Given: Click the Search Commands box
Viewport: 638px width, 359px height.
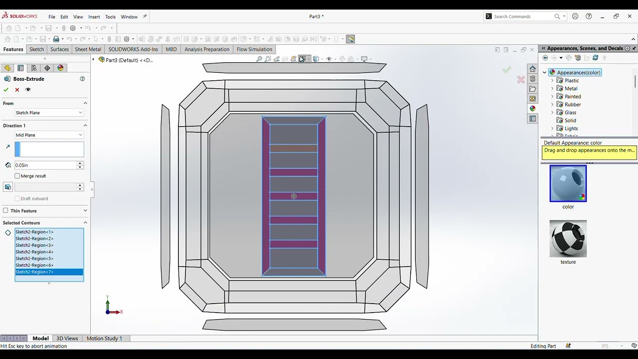Looking at the screenshot, I should (522, 16).
